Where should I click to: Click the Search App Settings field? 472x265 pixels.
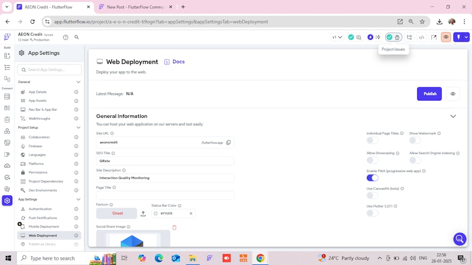(x=50, y=70)
